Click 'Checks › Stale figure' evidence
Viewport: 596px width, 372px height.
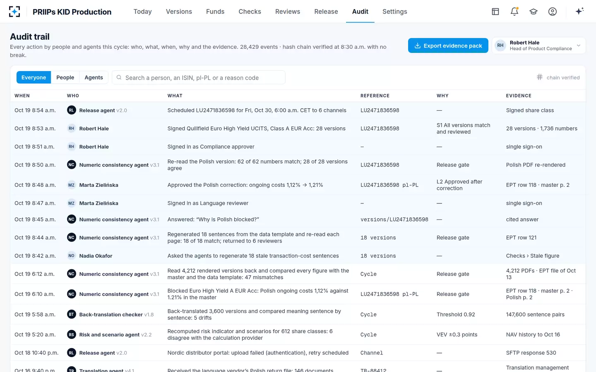pyautogui.click(x=533, y=256)
